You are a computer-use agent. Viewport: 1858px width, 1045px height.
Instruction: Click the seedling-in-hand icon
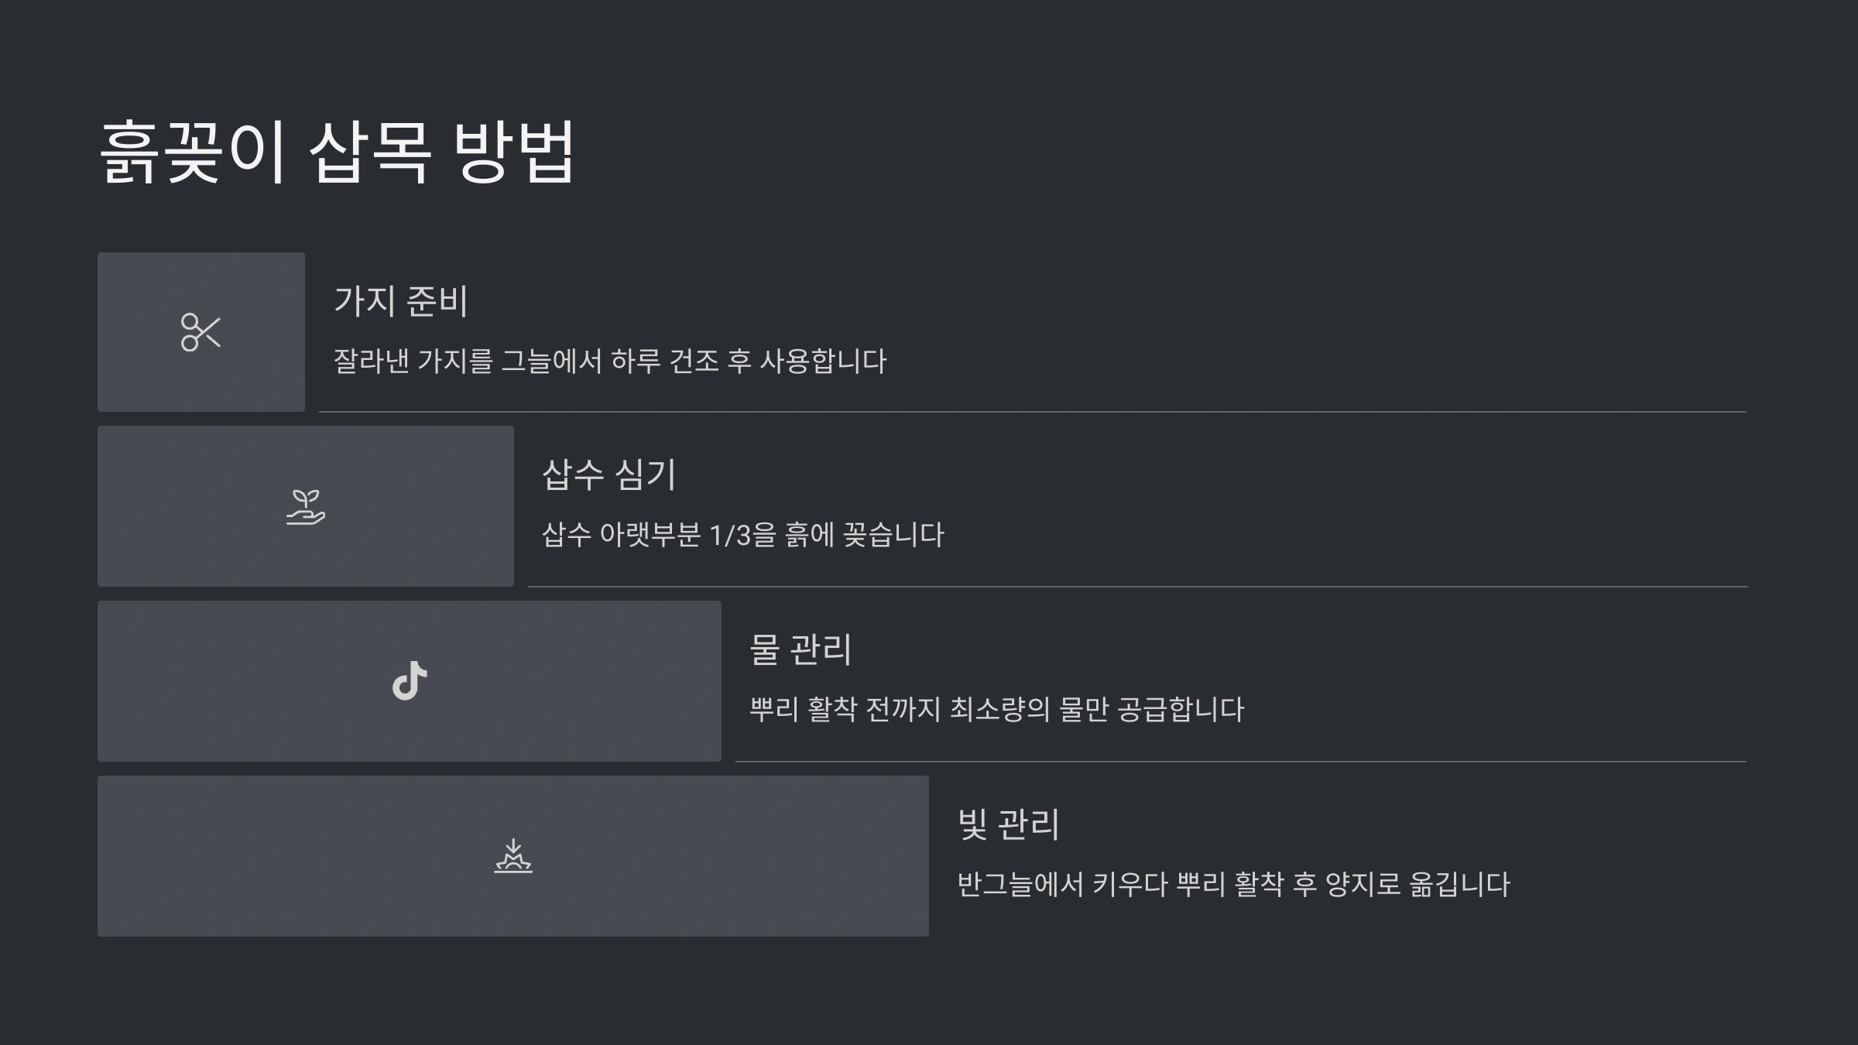point(306,507)
